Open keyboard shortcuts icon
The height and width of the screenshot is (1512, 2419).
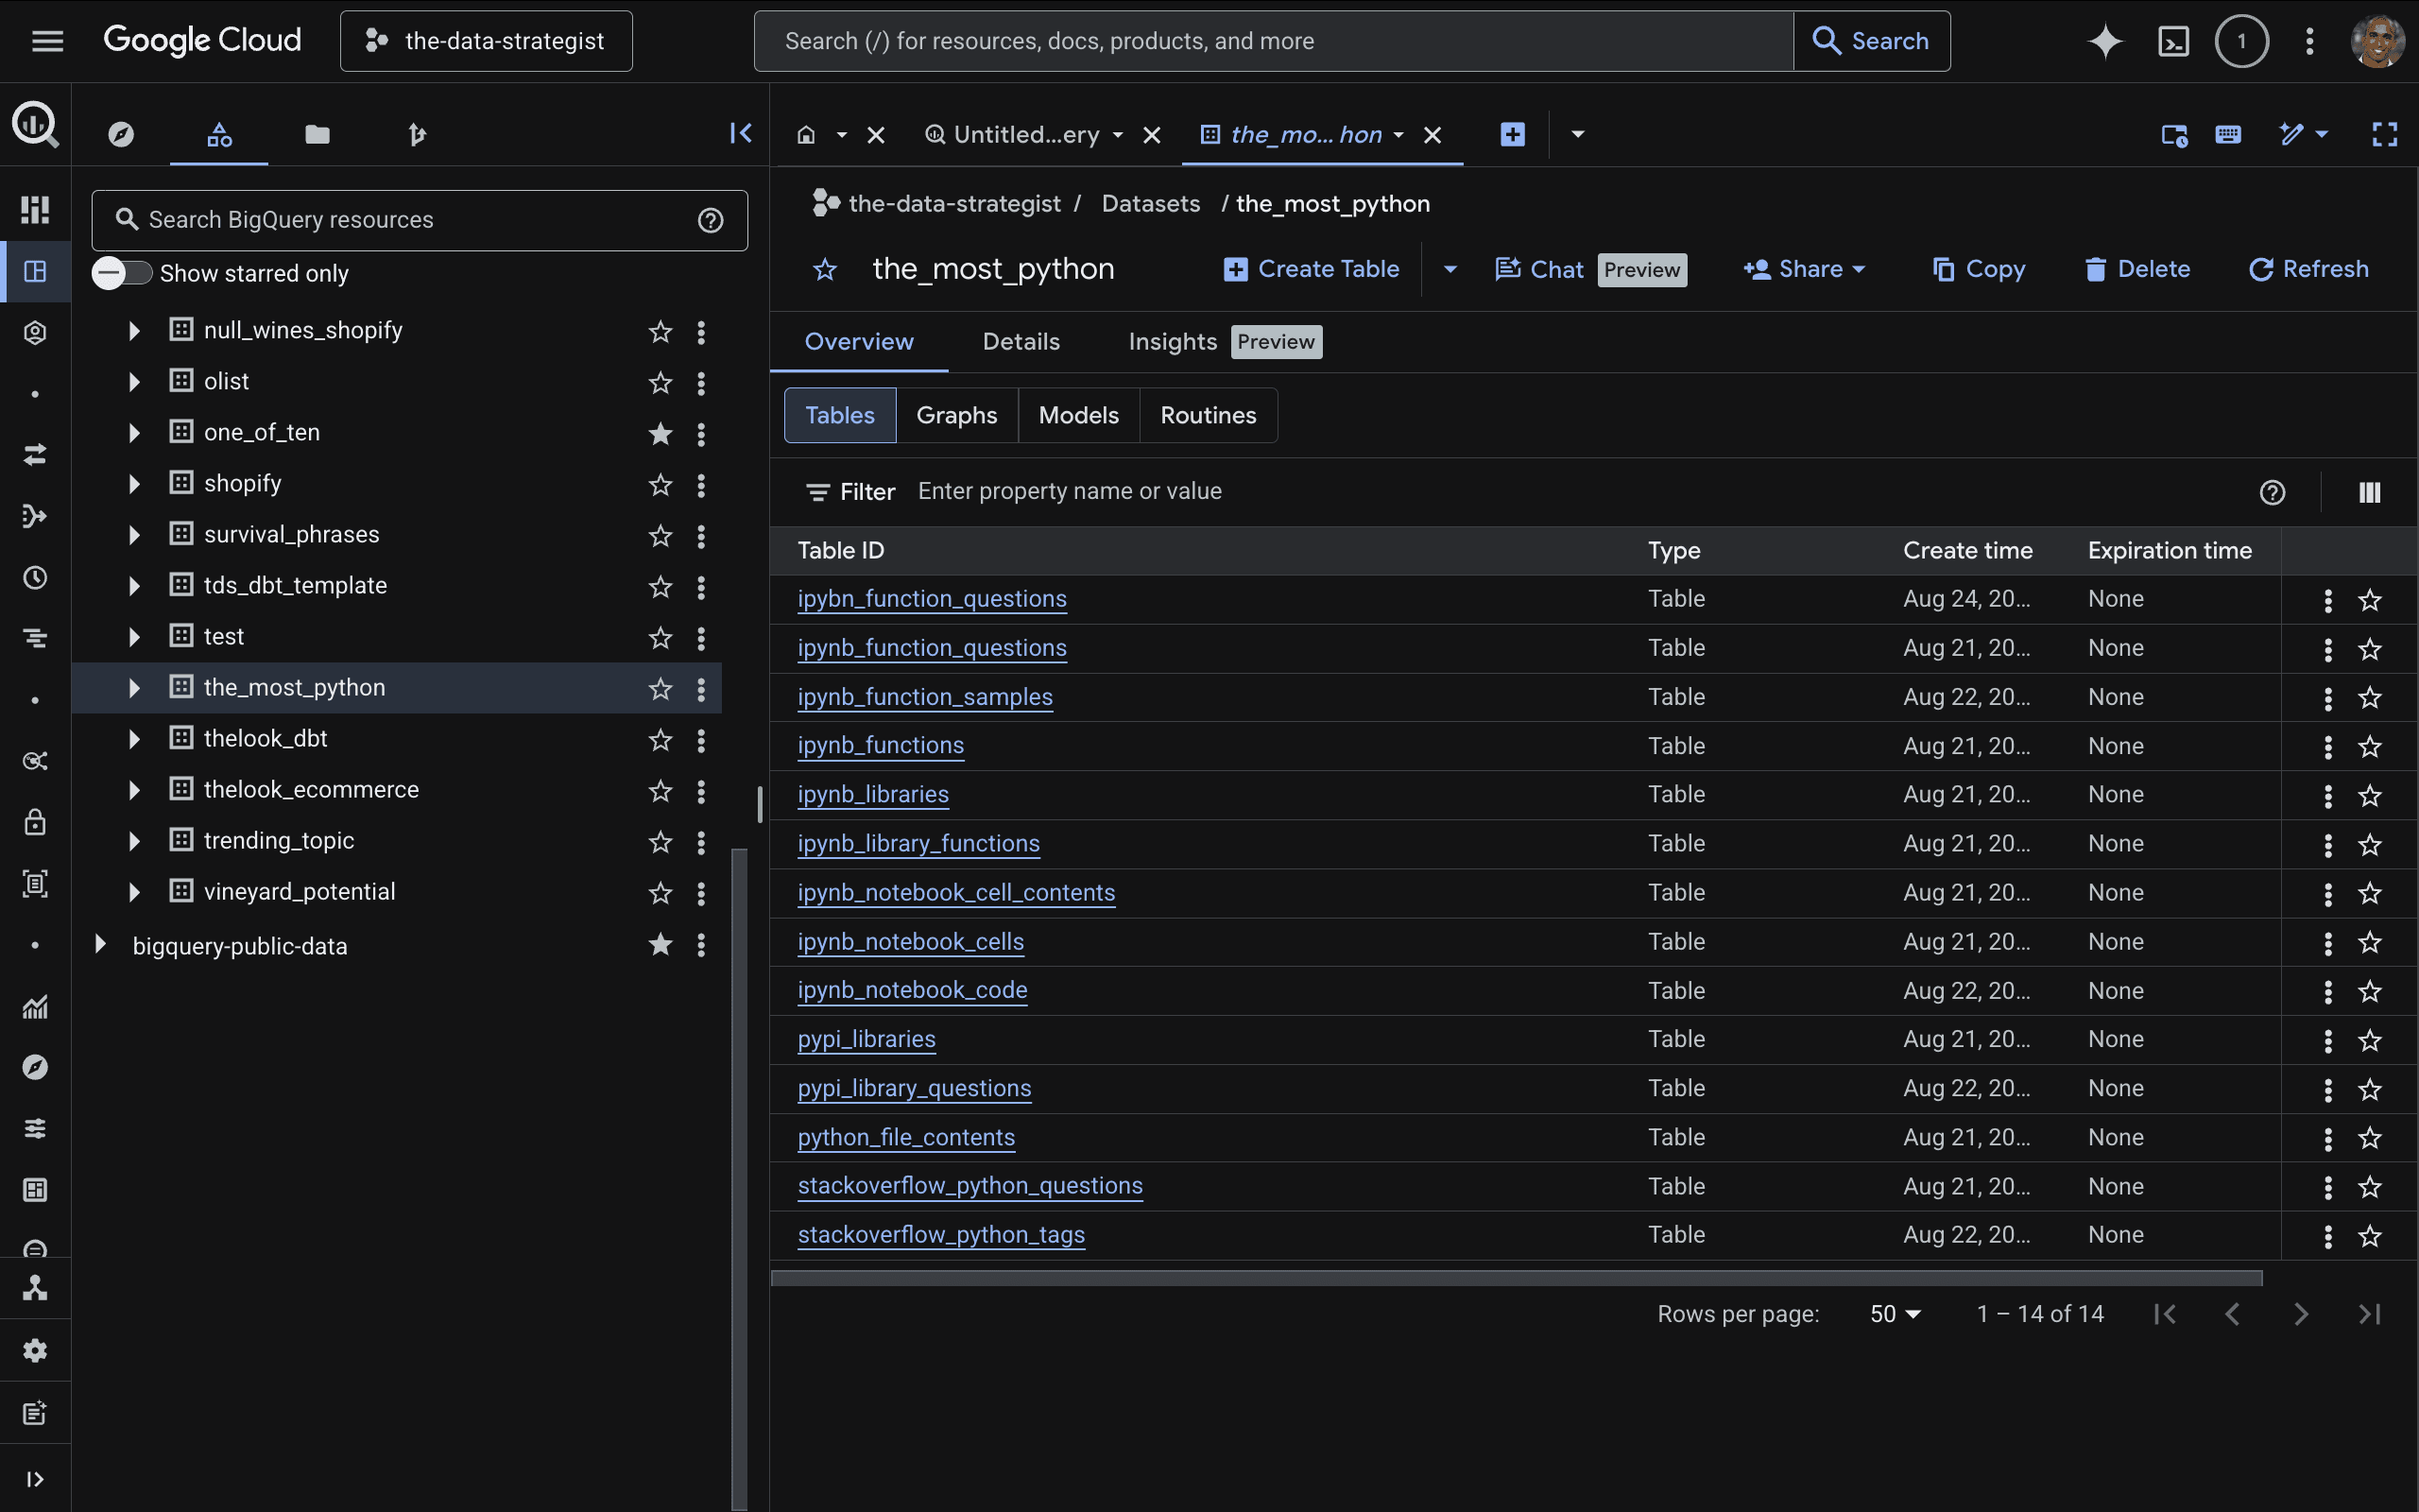click(x=2228, y=134)
